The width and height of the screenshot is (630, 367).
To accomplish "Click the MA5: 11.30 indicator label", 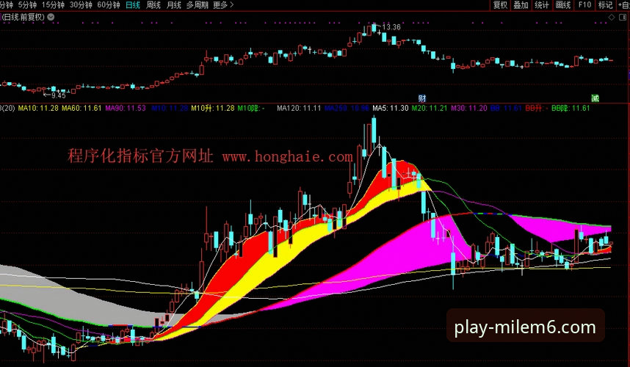I will 391,108.
